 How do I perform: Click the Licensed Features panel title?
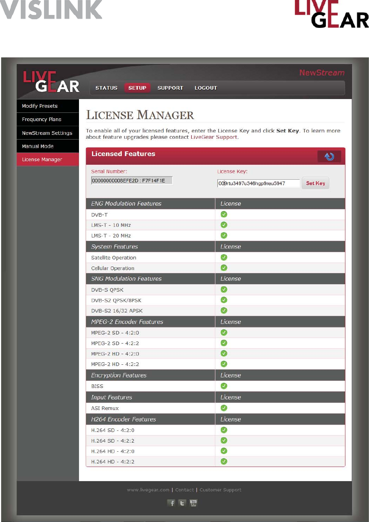(123, 154)
